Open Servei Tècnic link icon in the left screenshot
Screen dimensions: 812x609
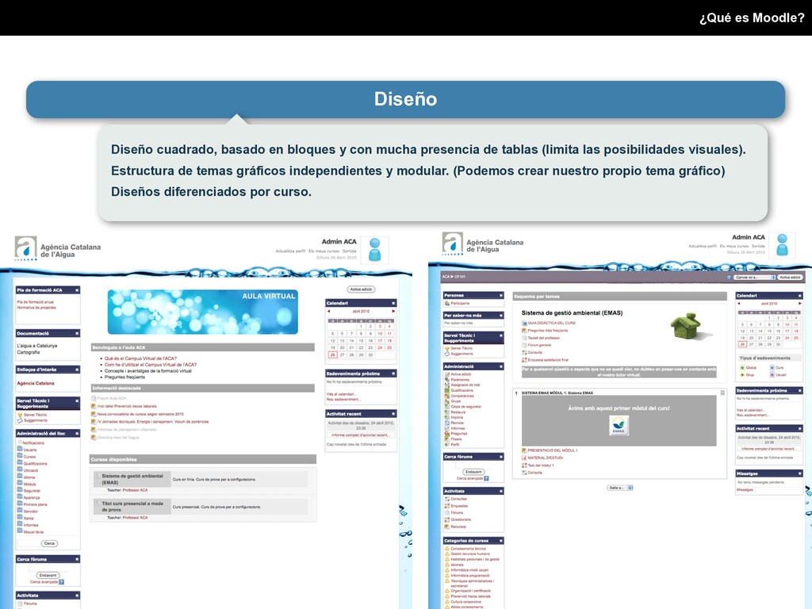click(20, 415)
